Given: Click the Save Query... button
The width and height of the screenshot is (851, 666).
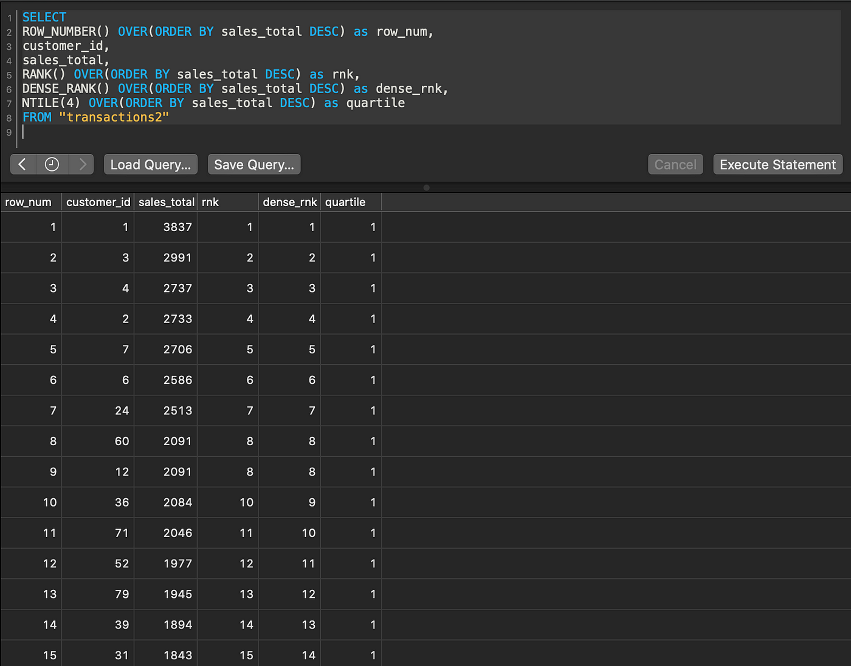Looking at the screenshot, I should click(254, 164).
